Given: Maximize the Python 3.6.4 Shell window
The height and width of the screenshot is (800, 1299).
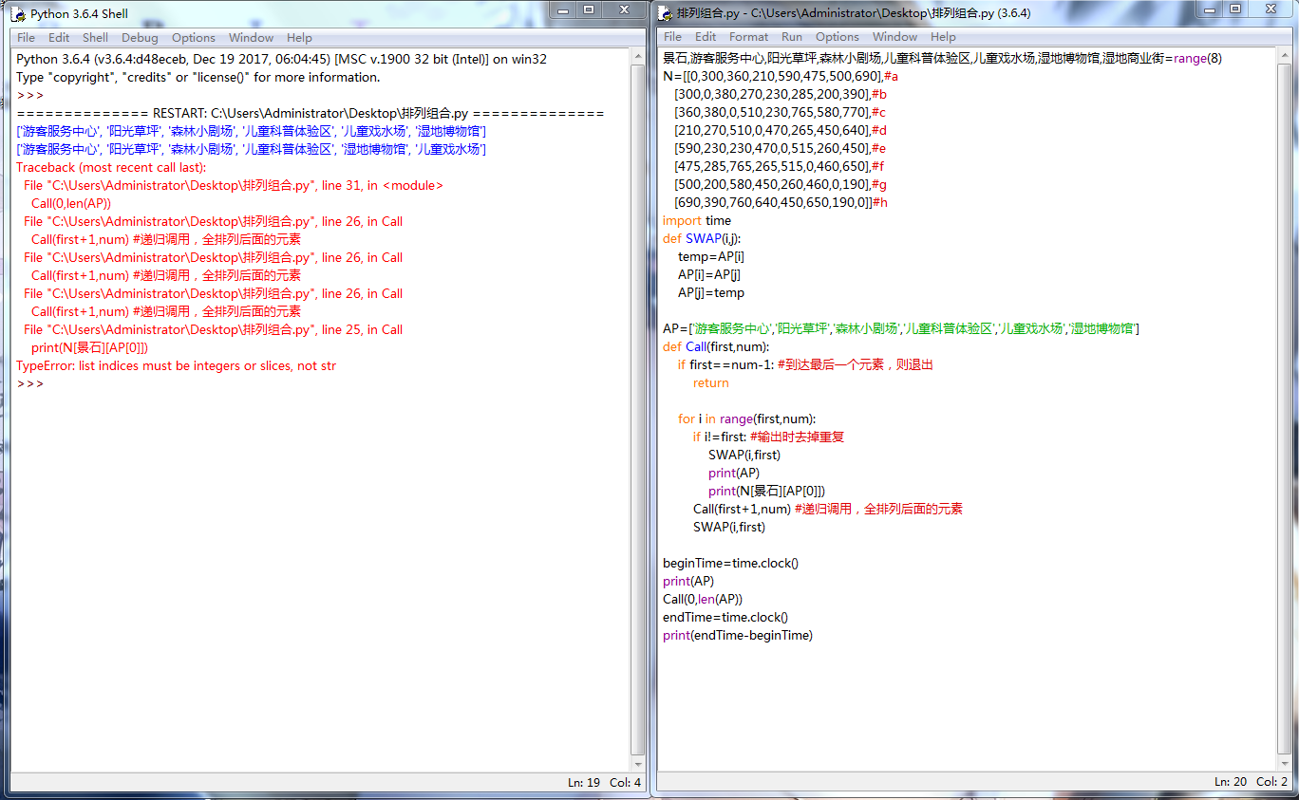Looking at the screenshot, I should click(589, 9).
